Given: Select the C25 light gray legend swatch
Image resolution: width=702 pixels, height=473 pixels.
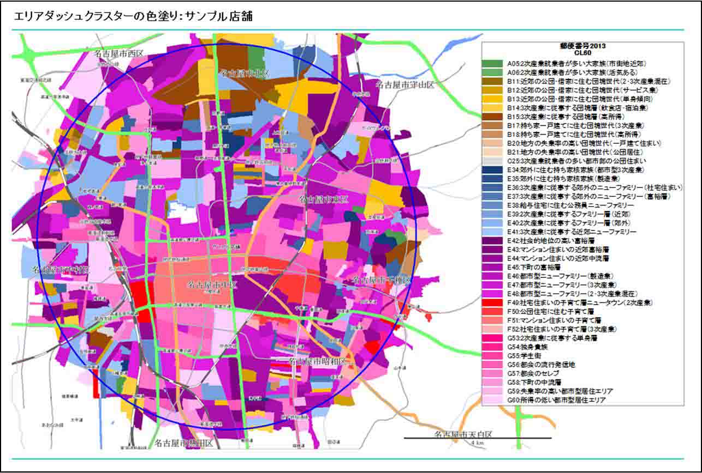Looking at the screenshot, I should (492, 161).
